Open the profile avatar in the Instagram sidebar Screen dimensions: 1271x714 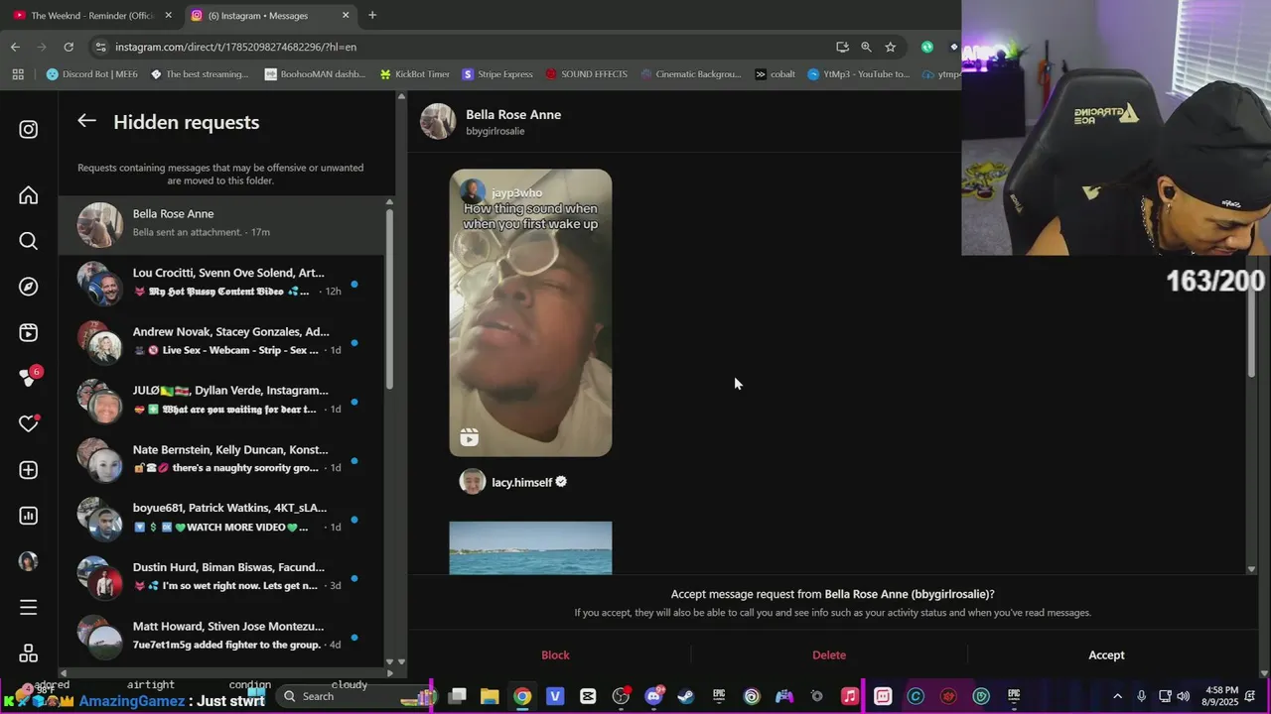pyautogui.click(x=29, y=561)
